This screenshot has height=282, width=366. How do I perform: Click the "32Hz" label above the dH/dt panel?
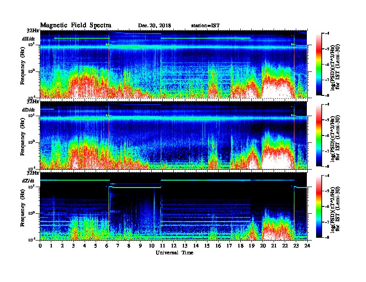(x=33, y=30)
